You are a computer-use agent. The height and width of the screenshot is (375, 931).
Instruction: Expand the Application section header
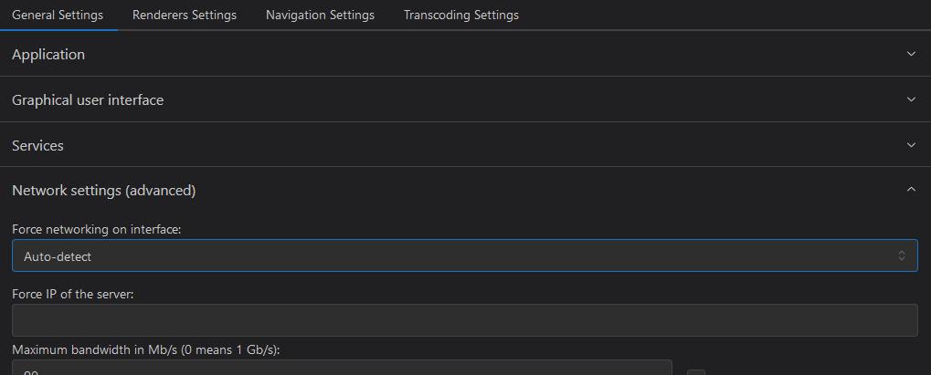click(x=466, y=54)
